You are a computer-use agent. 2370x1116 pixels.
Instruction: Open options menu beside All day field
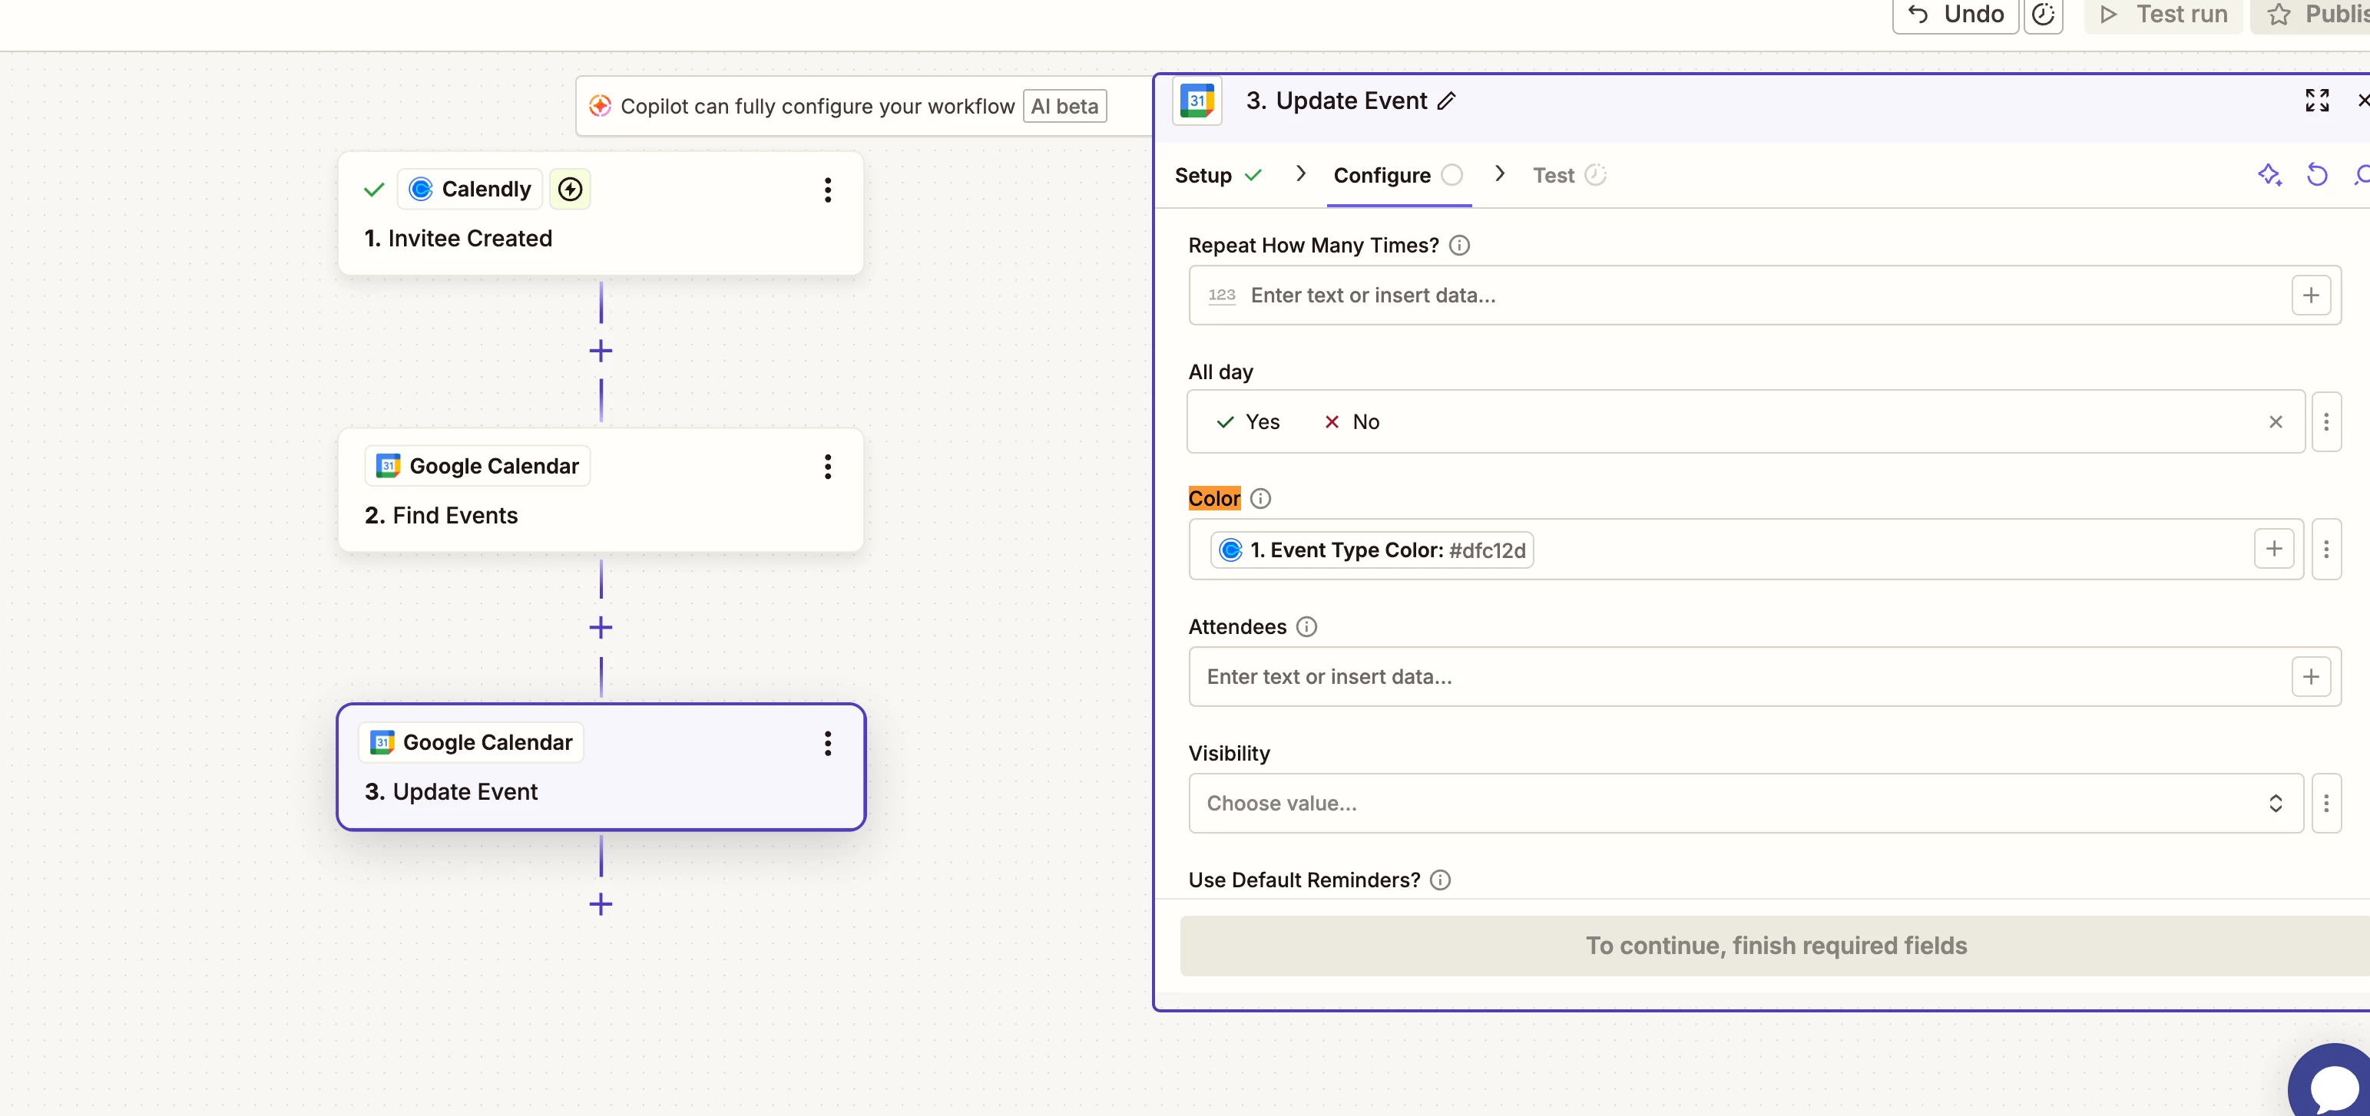[2325, 422]
